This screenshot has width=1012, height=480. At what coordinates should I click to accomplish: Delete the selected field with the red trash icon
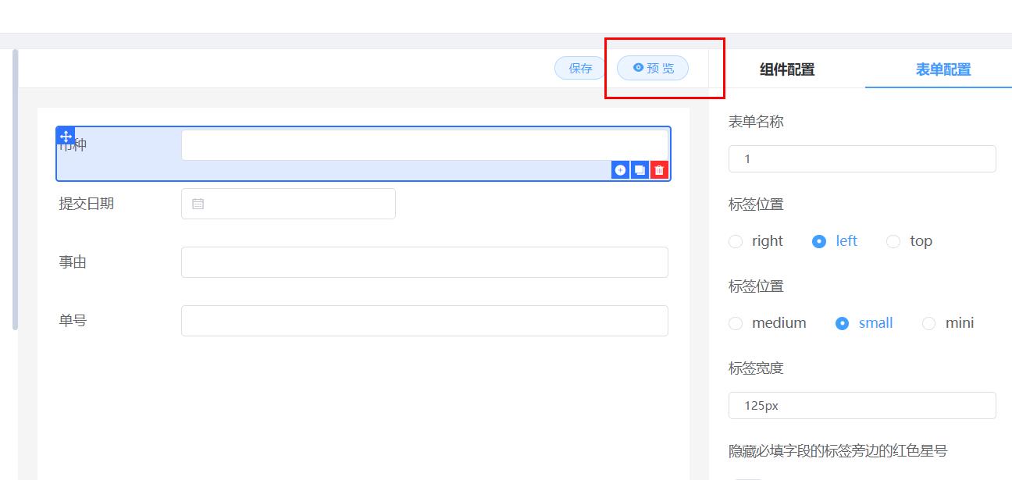659,170
